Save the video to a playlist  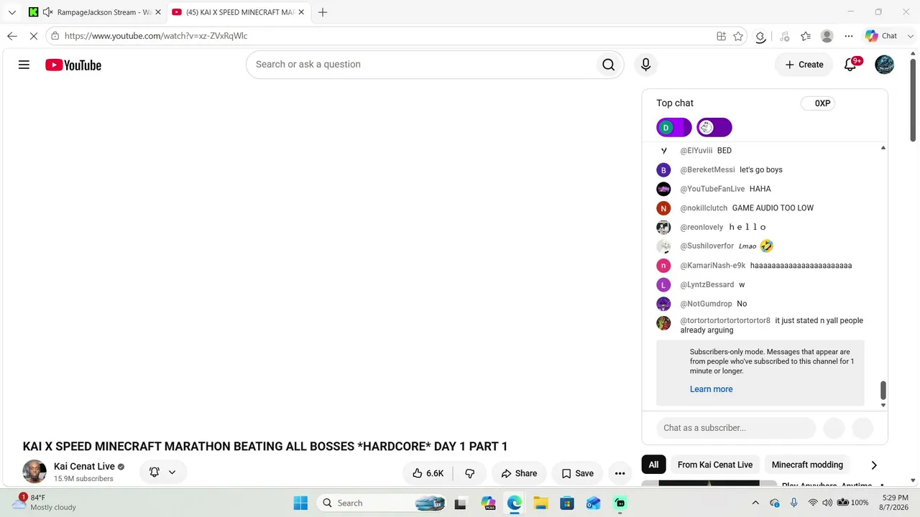point(577,473)
